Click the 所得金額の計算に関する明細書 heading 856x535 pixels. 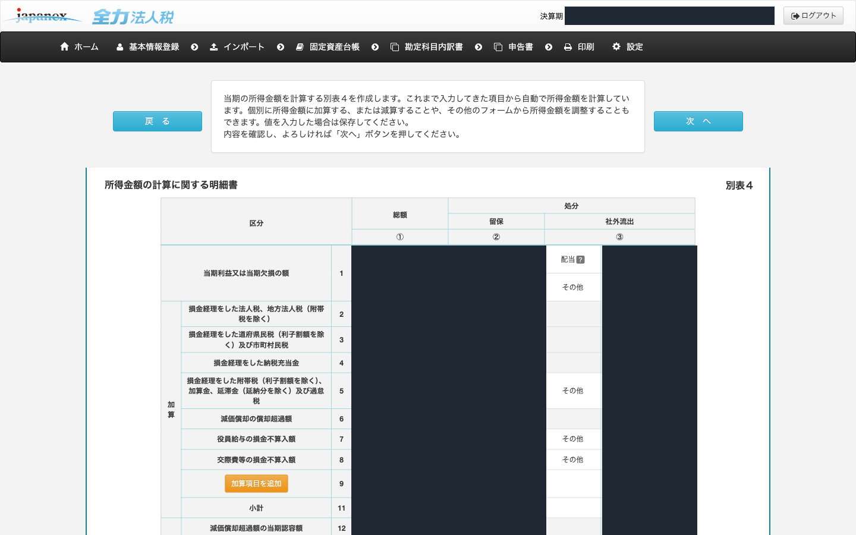click(x=171, y=185)
